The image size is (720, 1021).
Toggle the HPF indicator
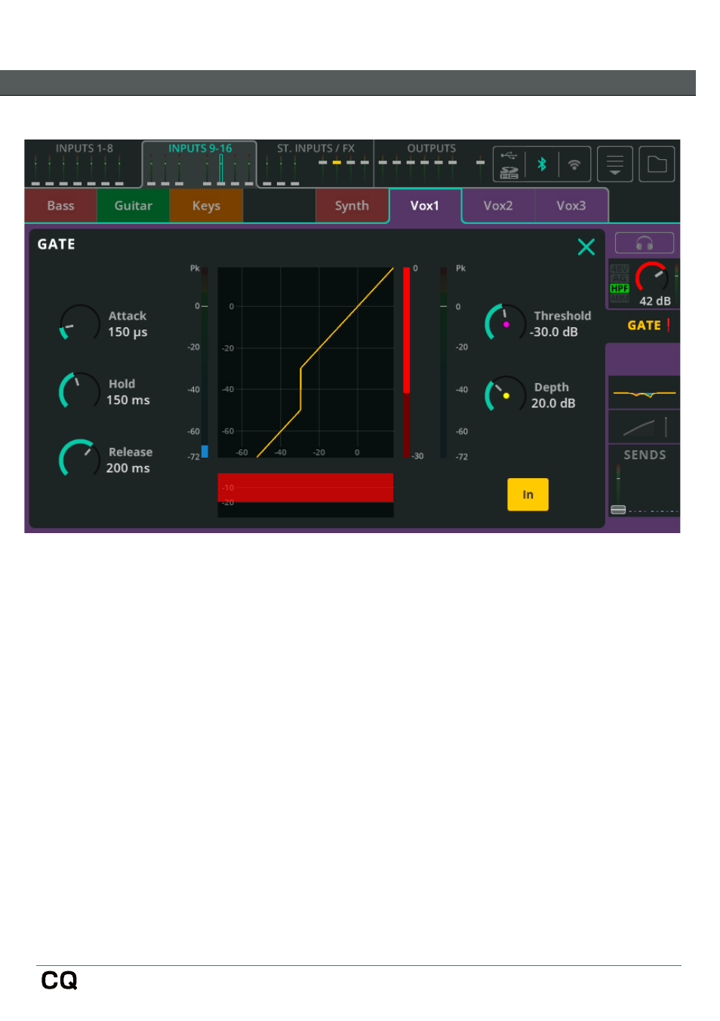[x=620, y=288]
